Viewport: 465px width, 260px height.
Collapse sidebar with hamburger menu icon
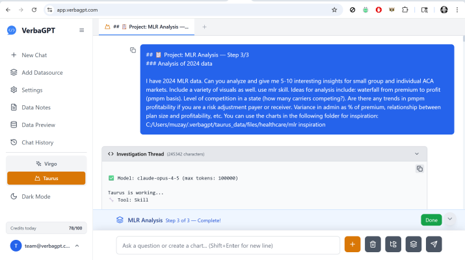81,30
